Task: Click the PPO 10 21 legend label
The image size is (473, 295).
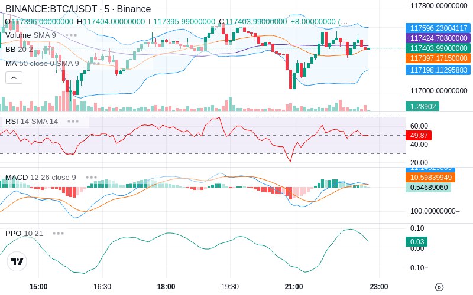Action: (24, 233)
